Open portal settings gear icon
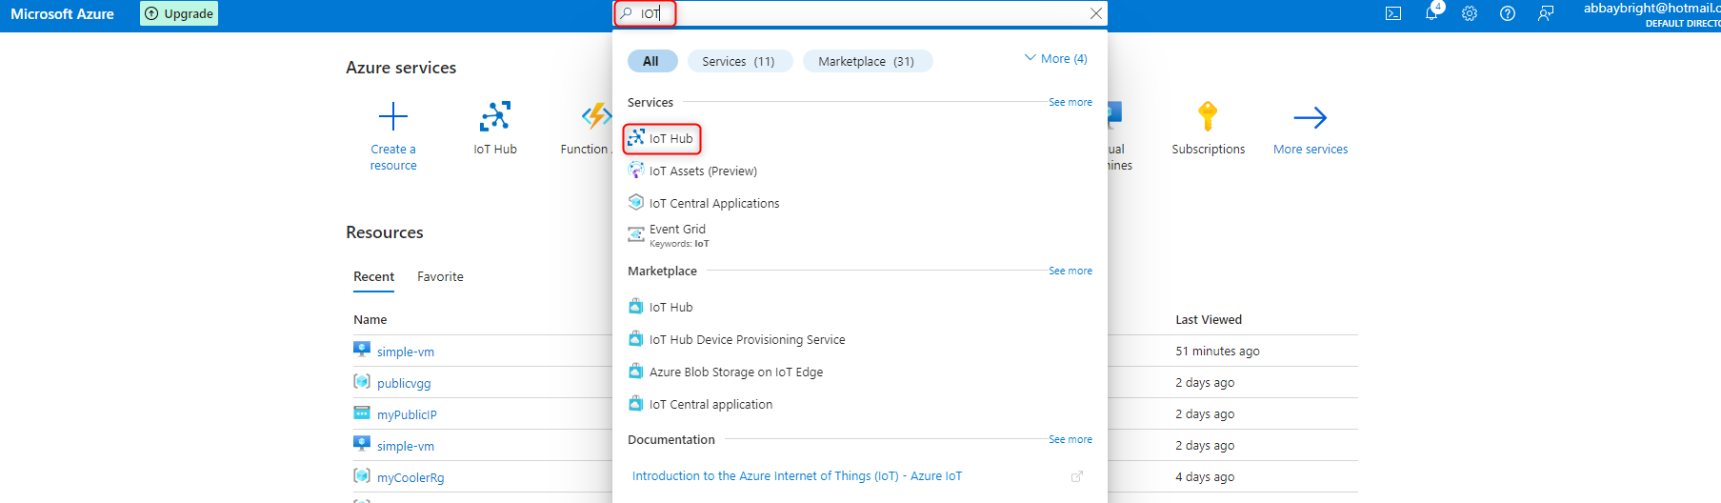The width and height of the screenshot is (1721, 503). [1470, 13]
